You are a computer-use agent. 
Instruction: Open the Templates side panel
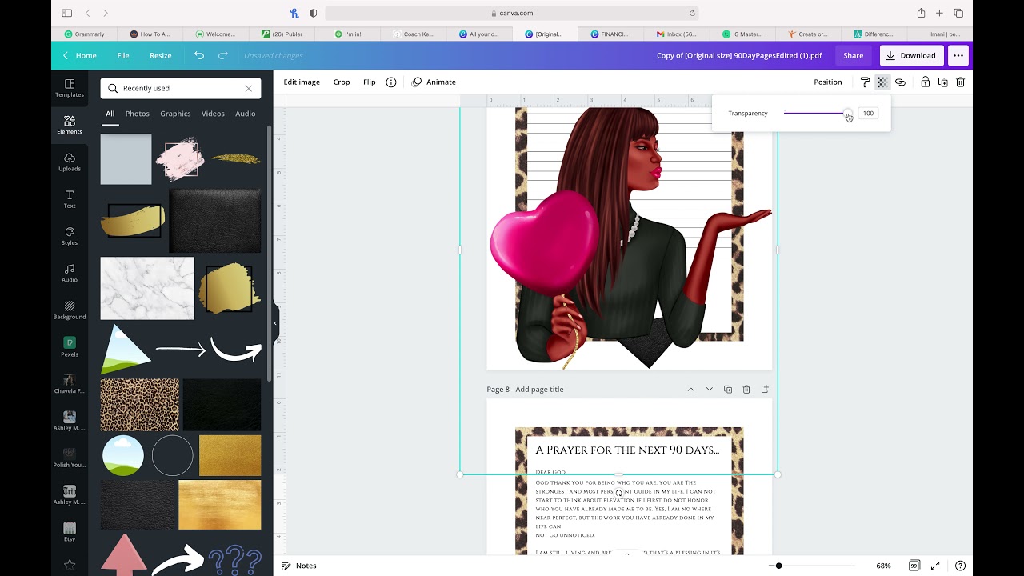click(x=70, y=88)
